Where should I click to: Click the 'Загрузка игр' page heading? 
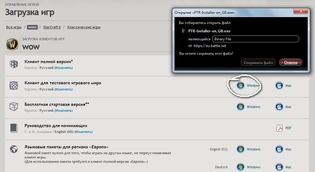click(30, 13)
